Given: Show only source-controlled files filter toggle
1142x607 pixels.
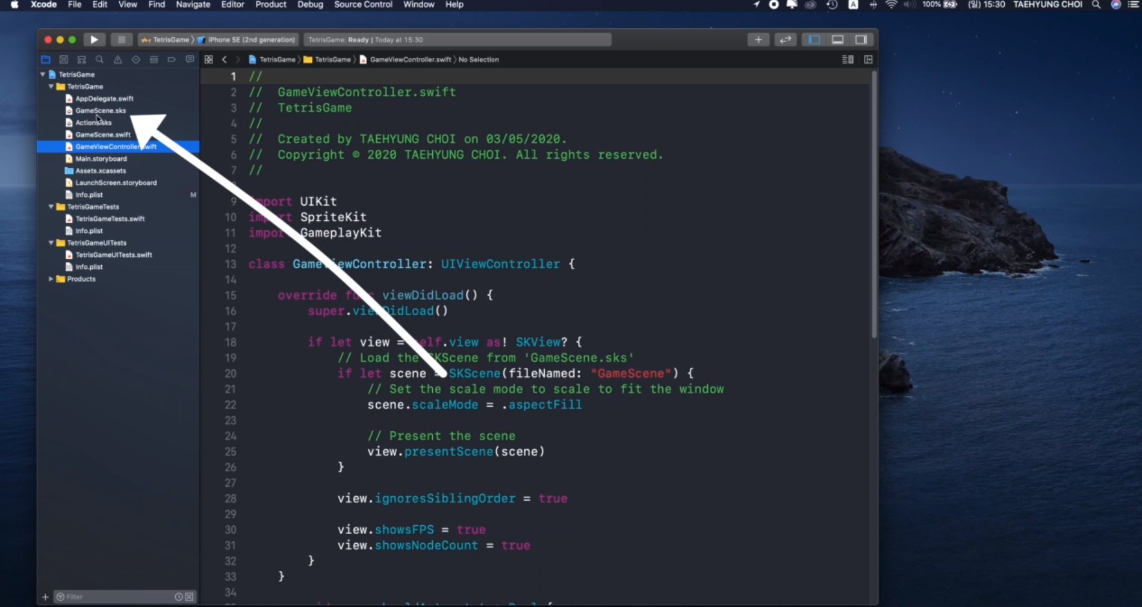Looking at the screenshot, I should click(x=189, y=597).
